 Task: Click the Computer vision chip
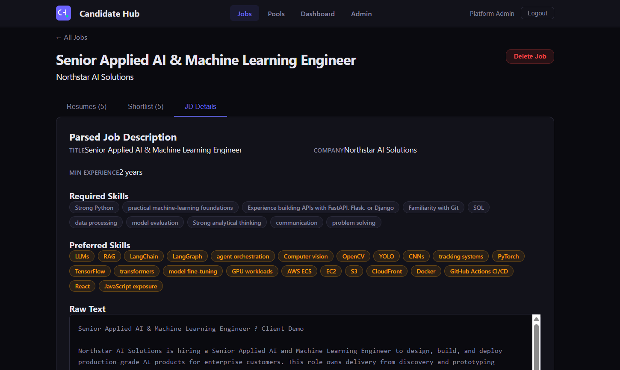click(306, 256)
